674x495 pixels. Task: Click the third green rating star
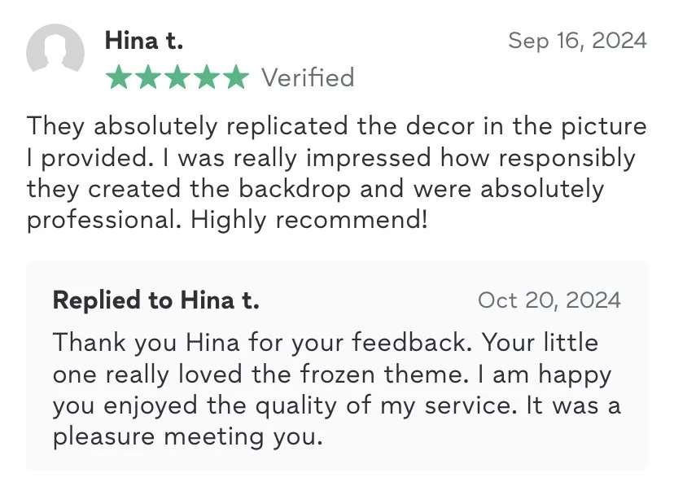tap(177, 77)
